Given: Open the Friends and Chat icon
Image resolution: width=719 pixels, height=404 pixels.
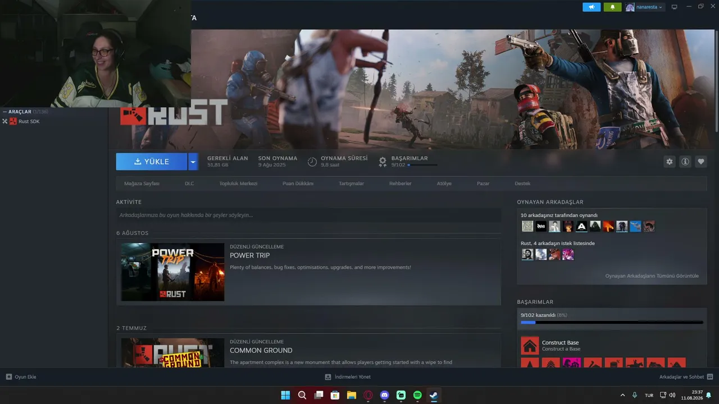Looking at the screenshot, I should (710, 377).
